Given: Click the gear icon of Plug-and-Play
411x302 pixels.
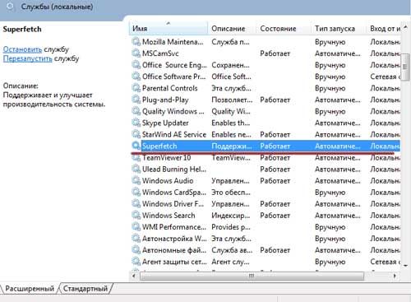Looking at the screenshot, I should [x=136, y=100].
